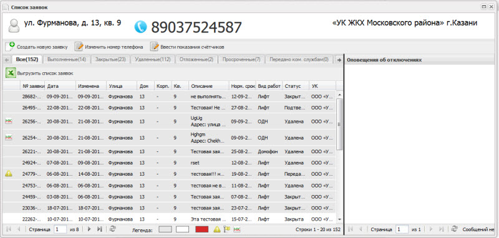Click Выгрузить список заявок button
Viewport: 499px width, 238px height.
(40, 73)
